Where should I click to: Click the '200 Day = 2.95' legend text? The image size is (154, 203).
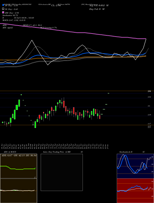(12, 13)
